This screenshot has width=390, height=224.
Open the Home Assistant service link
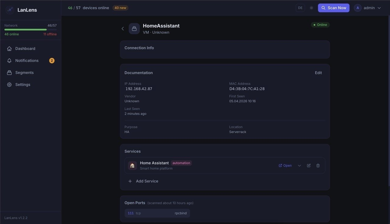click(285, 166)
